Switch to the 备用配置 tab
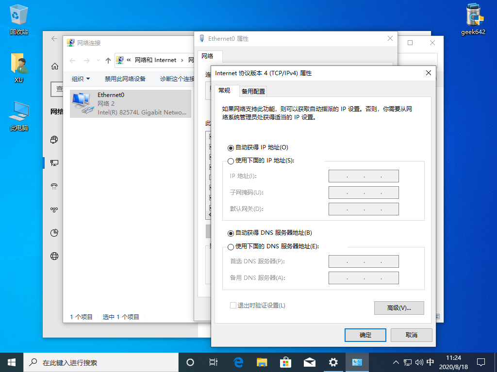The image size is (497, 372). tap(252, 91)
